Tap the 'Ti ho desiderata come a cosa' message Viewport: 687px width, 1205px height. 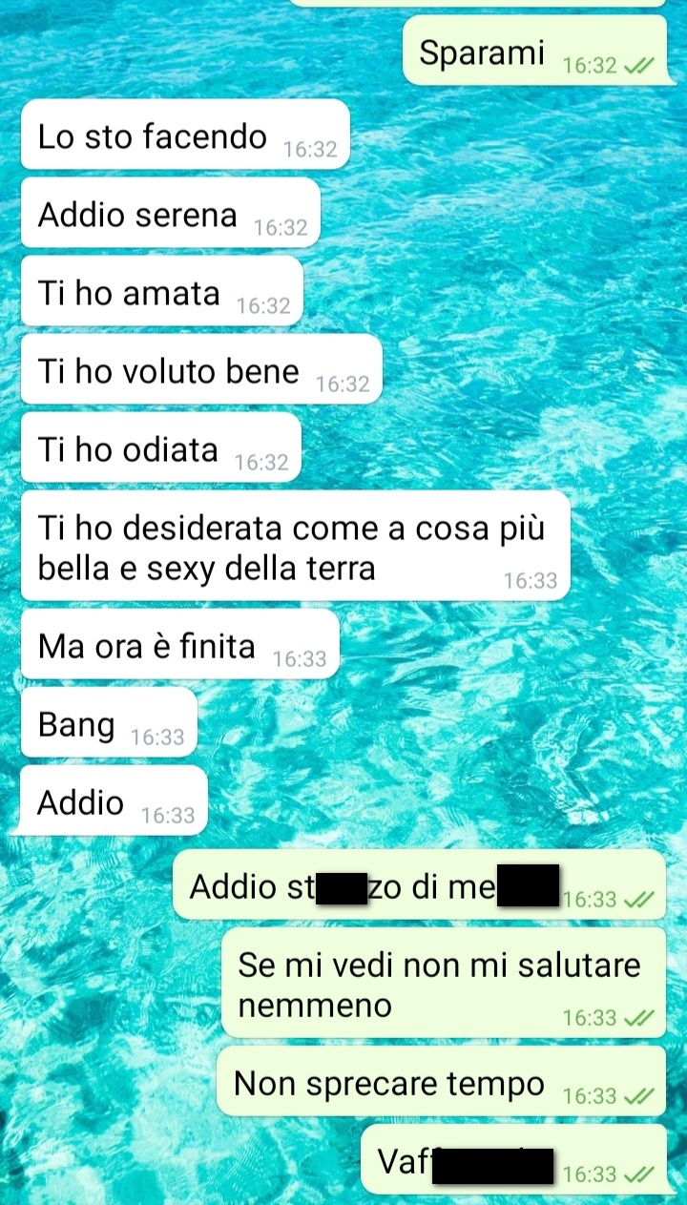point(295,546)
